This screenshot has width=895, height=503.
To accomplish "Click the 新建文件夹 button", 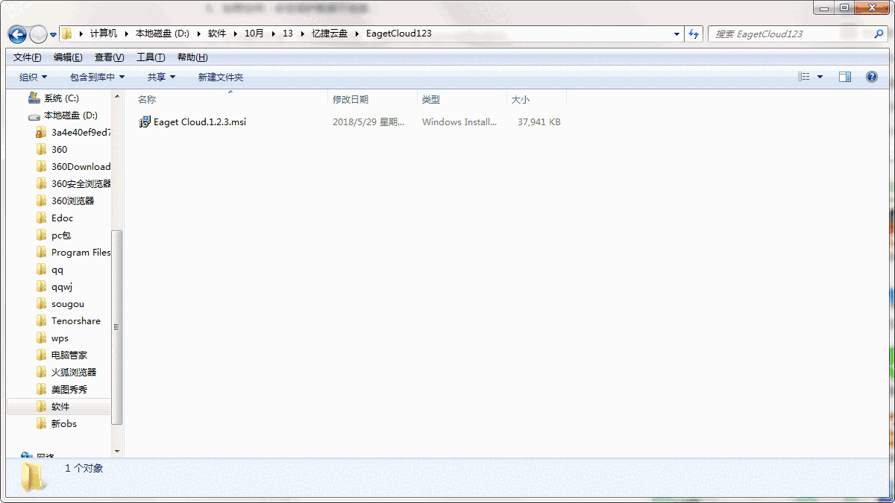I will (221, 77).
